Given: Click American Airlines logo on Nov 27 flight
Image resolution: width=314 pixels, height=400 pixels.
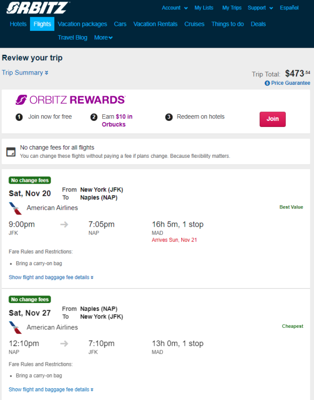Looking at the screenshot, I should 15,327.
